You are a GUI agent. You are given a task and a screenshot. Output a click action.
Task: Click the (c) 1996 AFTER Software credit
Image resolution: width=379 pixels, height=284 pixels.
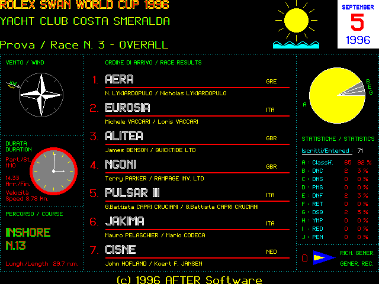[x=189, y=280]
